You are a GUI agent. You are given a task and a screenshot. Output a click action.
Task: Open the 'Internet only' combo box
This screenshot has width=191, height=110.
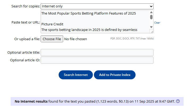pyautogui.click(x=97, y=6)
